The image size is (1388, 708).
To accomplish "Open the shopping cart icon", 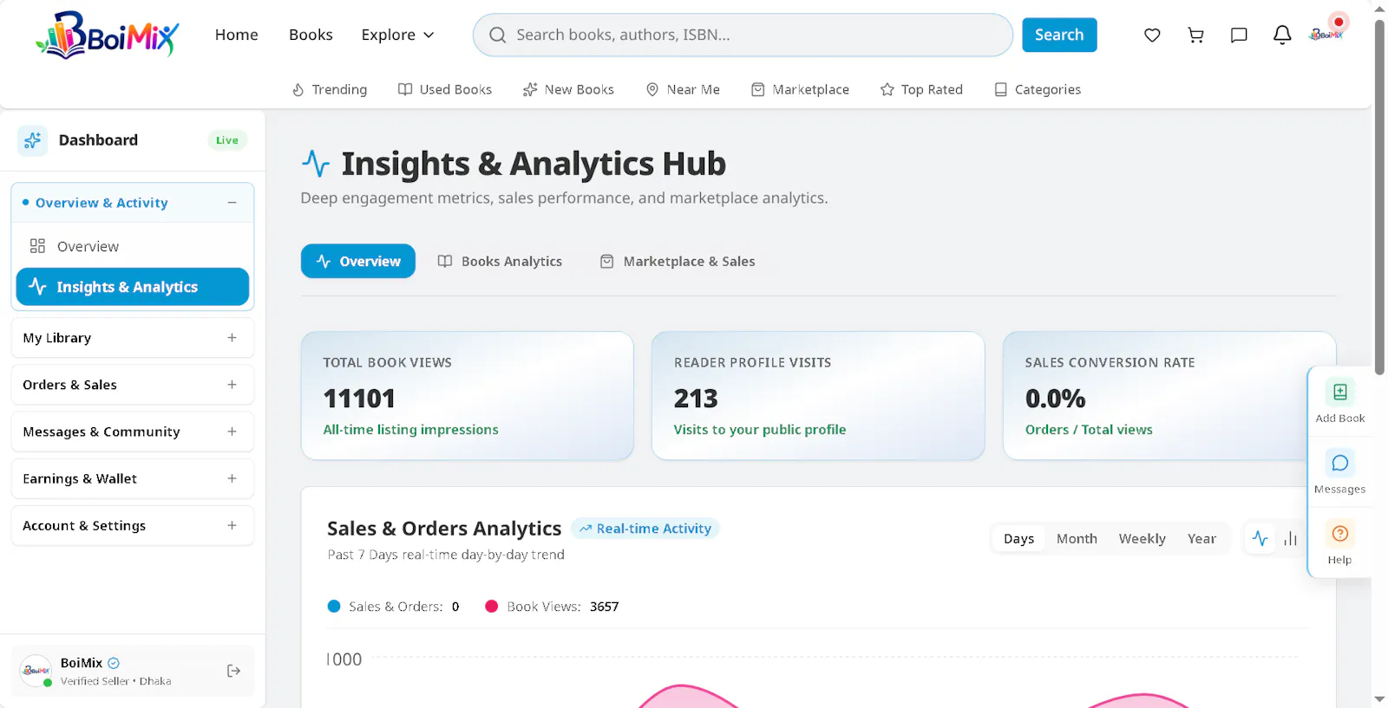I will point(1195,36).
